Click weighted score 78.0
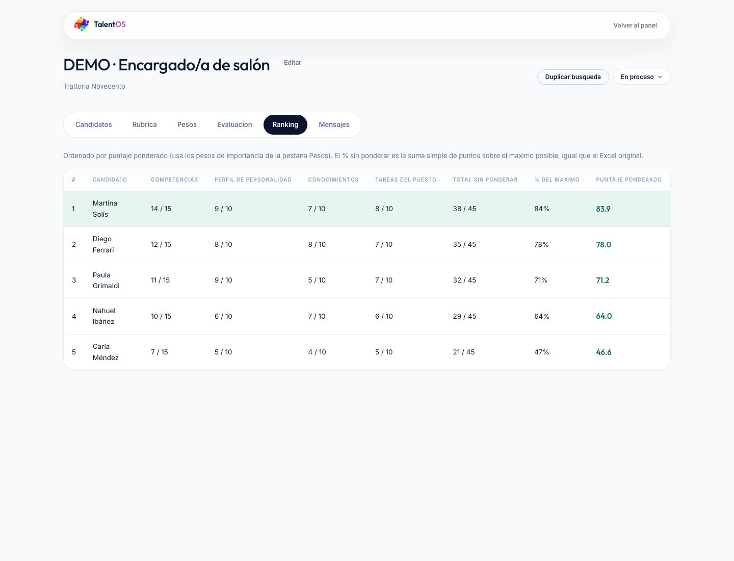The image size is (734, 561). point(604,245)
